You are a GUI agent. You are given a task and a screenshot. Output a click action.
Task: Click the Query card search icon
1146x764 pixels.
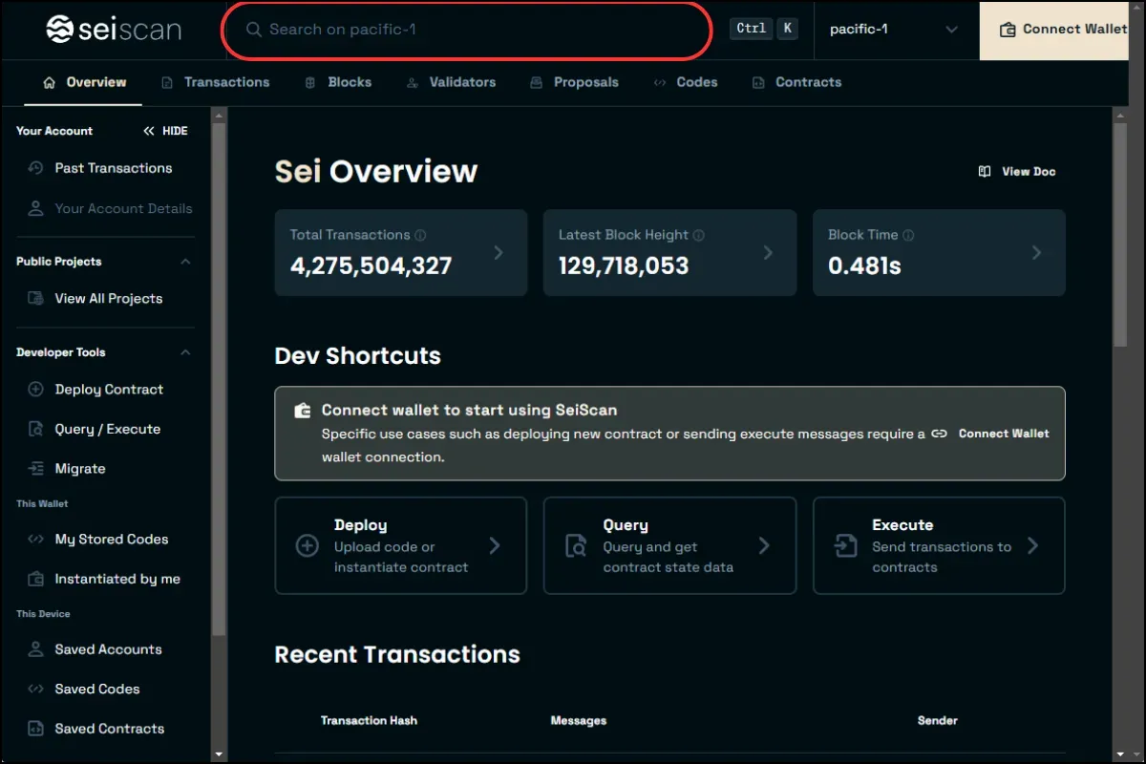(577, 546)
